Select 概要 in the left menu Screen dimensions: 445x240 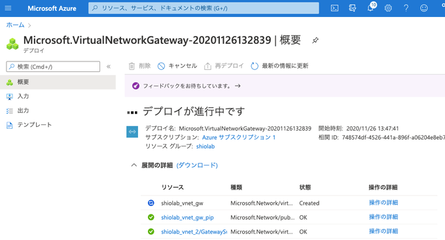pos(58,82)
